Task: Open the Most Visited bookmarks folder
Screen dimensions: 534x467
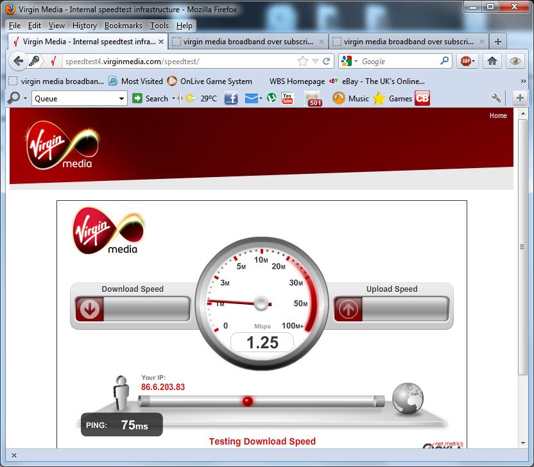Action: [135, 81]
